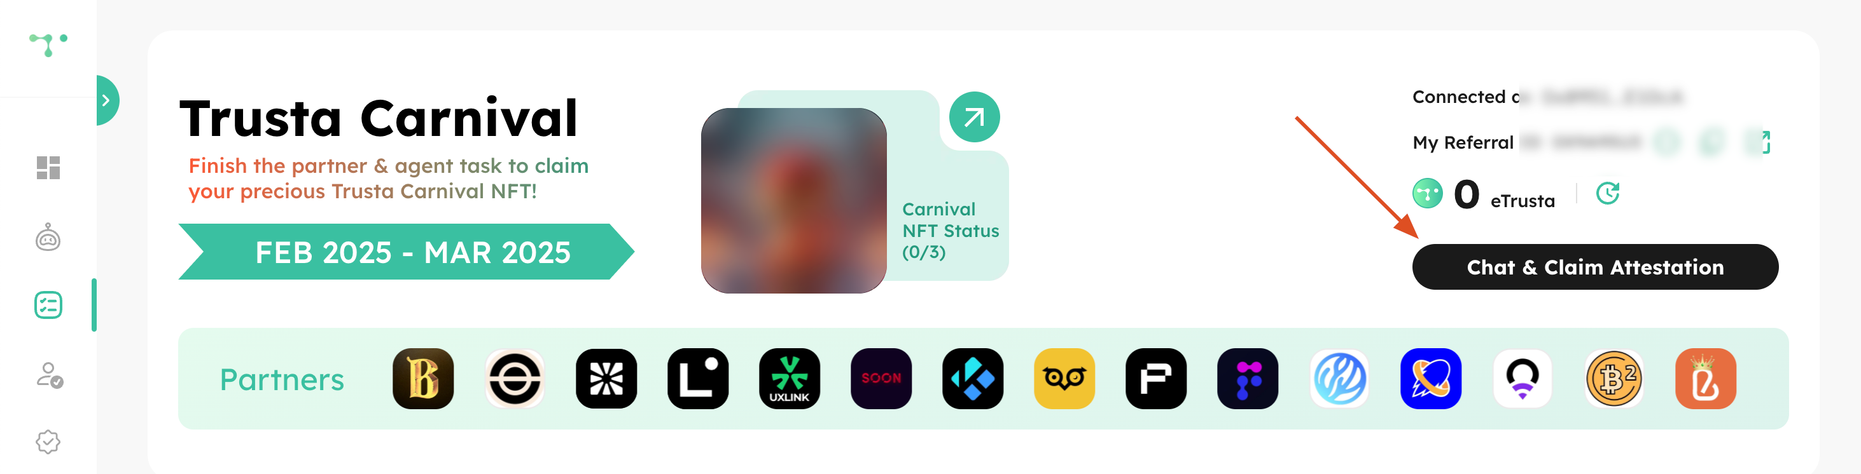Image resolution: width=1861 pixels, height=474 pixels.
Task: Expand the referral share icon
Action: click(x=1762, y=142)
